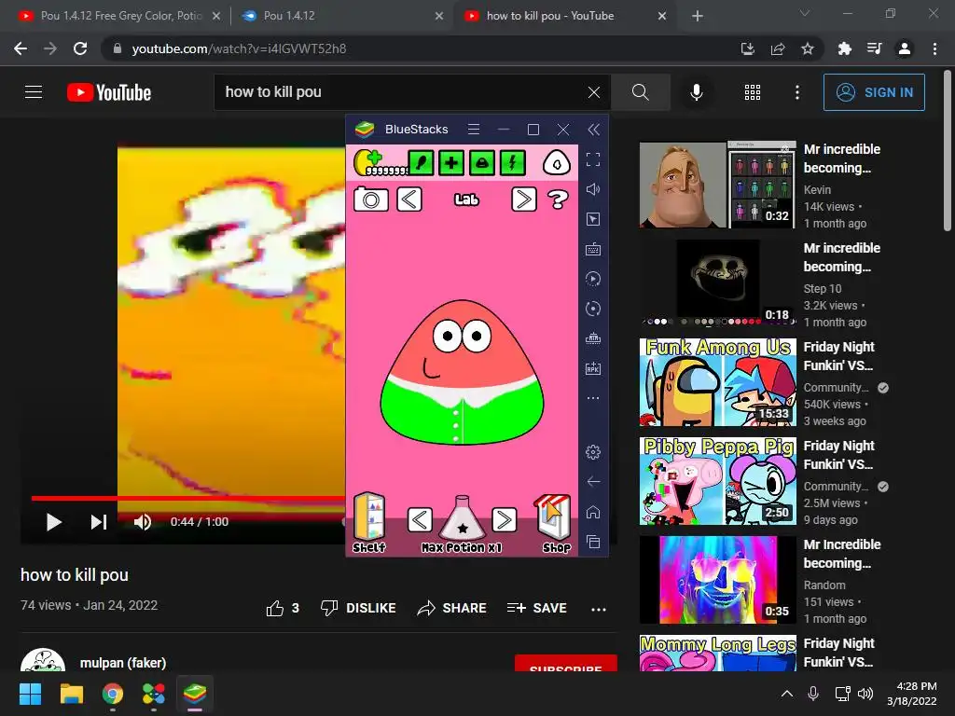Open YouTube settings three dots
Screen dimensions: 955x716
(797, 92)
